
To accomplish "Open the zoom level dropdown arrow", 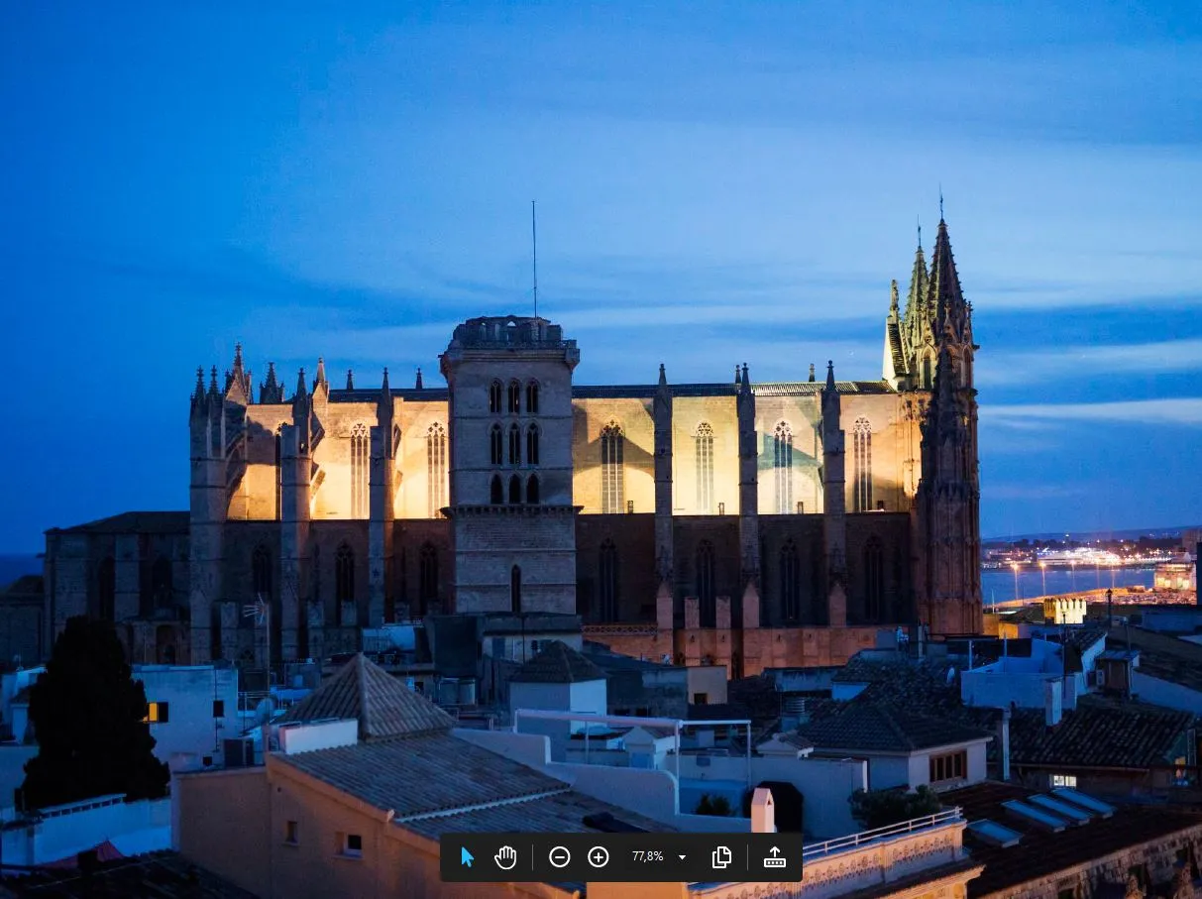I will (x=682, y=857).
